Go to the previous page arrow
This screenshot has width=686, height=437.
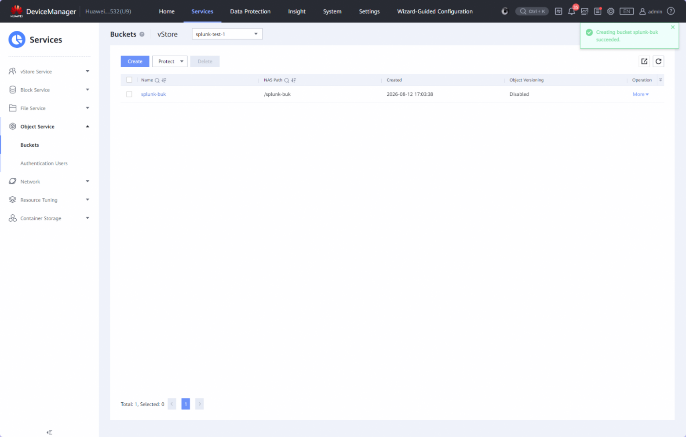172,404
